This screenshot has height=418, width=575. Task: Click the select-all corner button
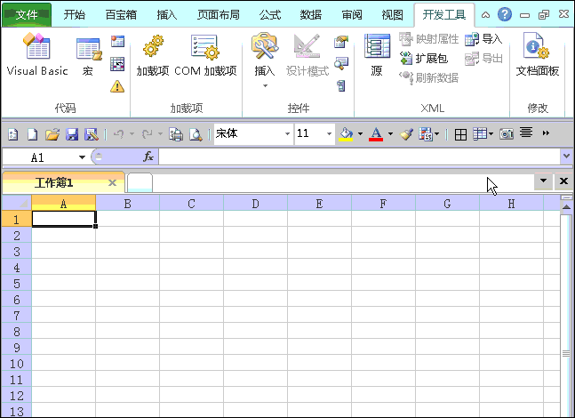tap(17, 203)
